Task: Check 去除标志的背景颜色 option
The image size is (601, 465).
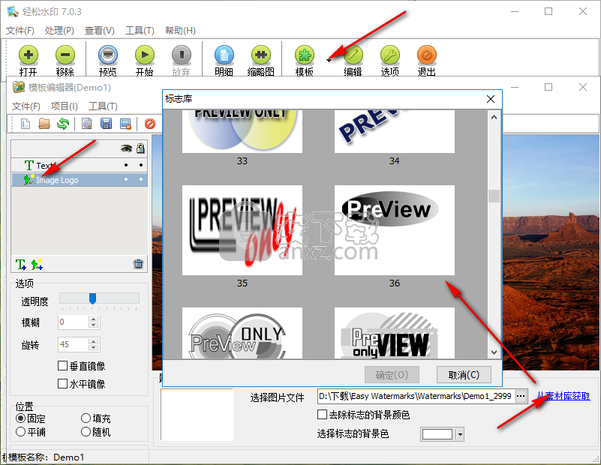Action: (322, 415)
